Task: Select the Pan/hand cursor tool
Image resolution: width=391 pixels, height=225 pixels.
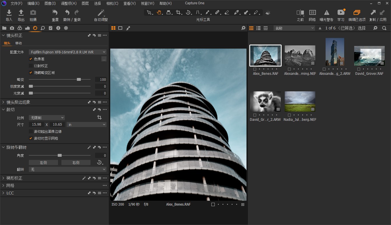Action: [x=159, y=13]
